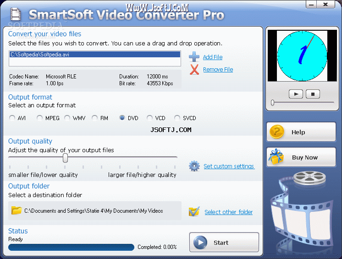Screen dimensions: 342x259
Task: Click the Remove File link
Action: click(218, 70)
